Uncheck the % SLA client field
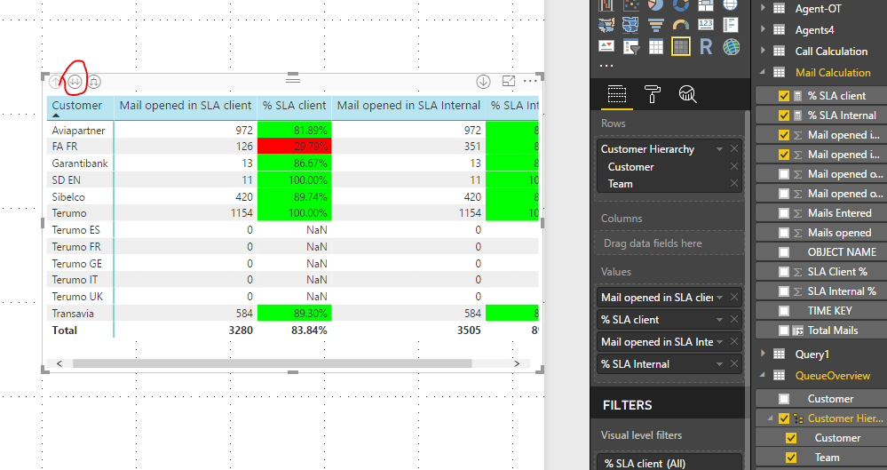 pos(783,96)
